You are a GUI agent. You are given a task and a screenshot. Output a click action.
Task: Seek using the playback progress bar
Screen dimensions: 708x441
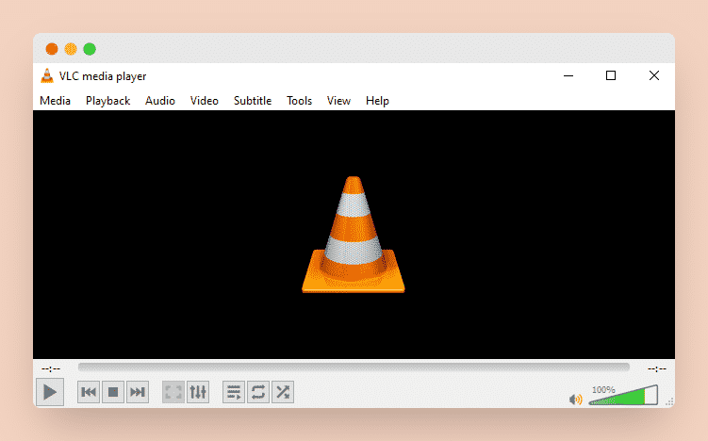click(x=354, y=367)
